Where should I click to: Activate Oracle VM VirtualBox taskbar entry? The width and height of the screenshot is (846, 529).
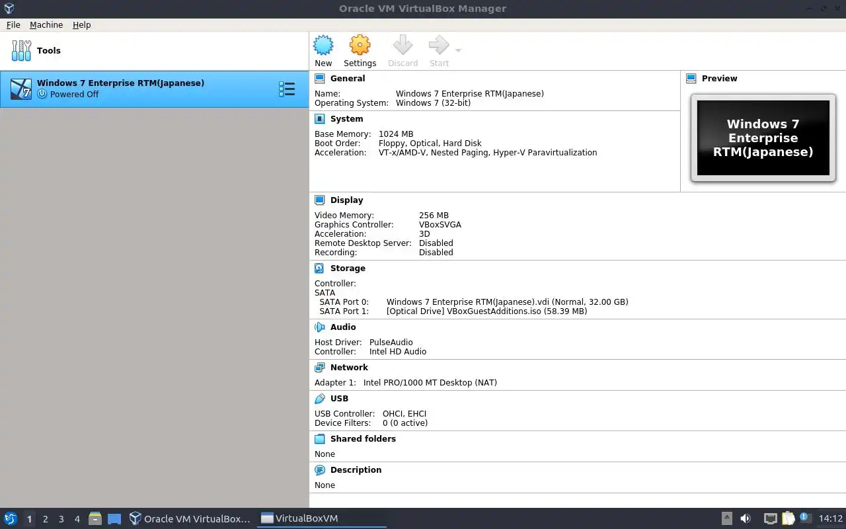190,518
